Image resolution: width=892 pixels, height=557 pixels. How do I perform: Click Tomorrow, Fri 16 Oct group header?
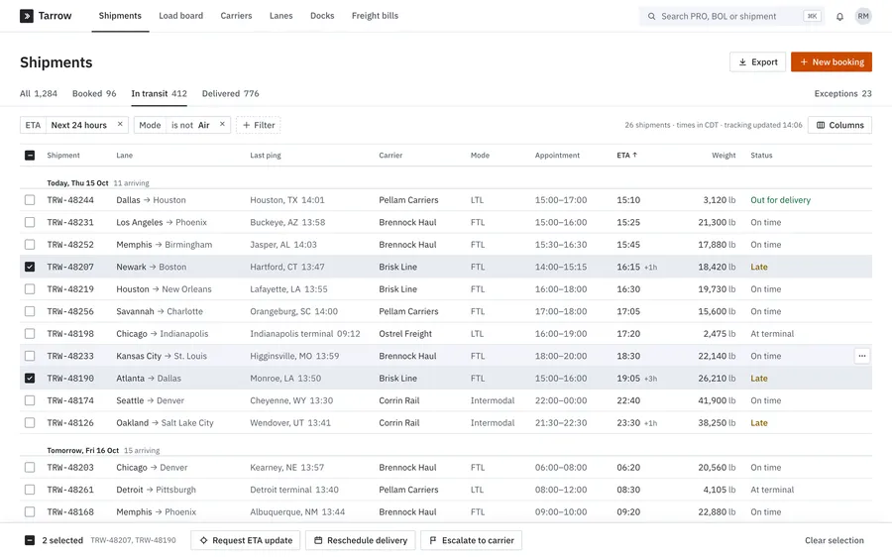pyautogui.click(x=83, y=450)
